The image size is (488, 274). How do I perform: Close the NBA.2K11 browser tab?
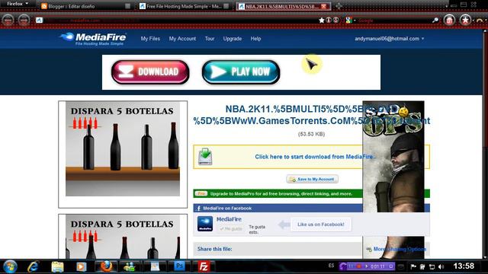tap(323, 6)
